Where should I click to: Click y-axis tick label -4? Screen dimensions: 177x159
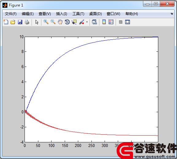[x=22, y=142]
